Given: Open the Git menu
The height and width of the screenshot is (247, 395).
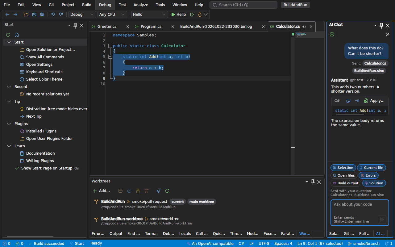Looking at the screenshot, I should pyautogui.click(x=52, y=5).
